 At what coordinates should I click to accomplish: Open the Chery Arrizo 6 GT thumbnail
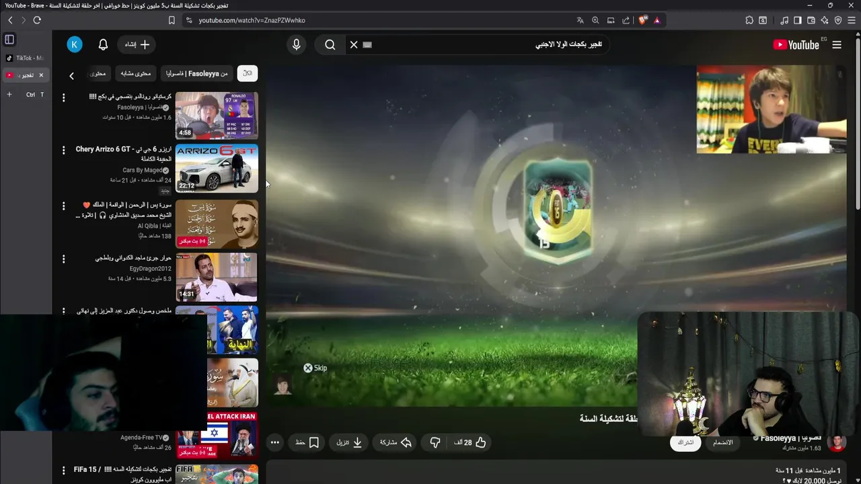217,168
